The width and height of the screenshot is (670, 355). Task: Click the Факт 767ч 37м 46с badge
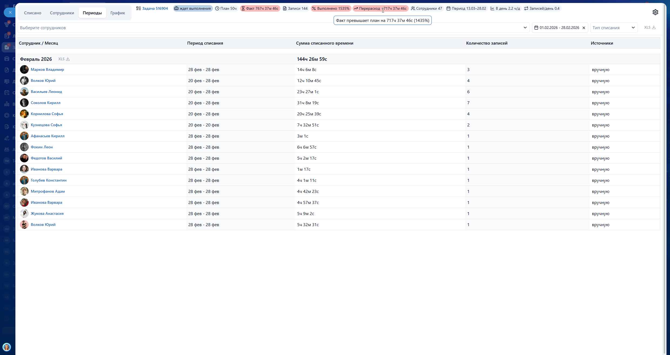click(x=260, y=8)
